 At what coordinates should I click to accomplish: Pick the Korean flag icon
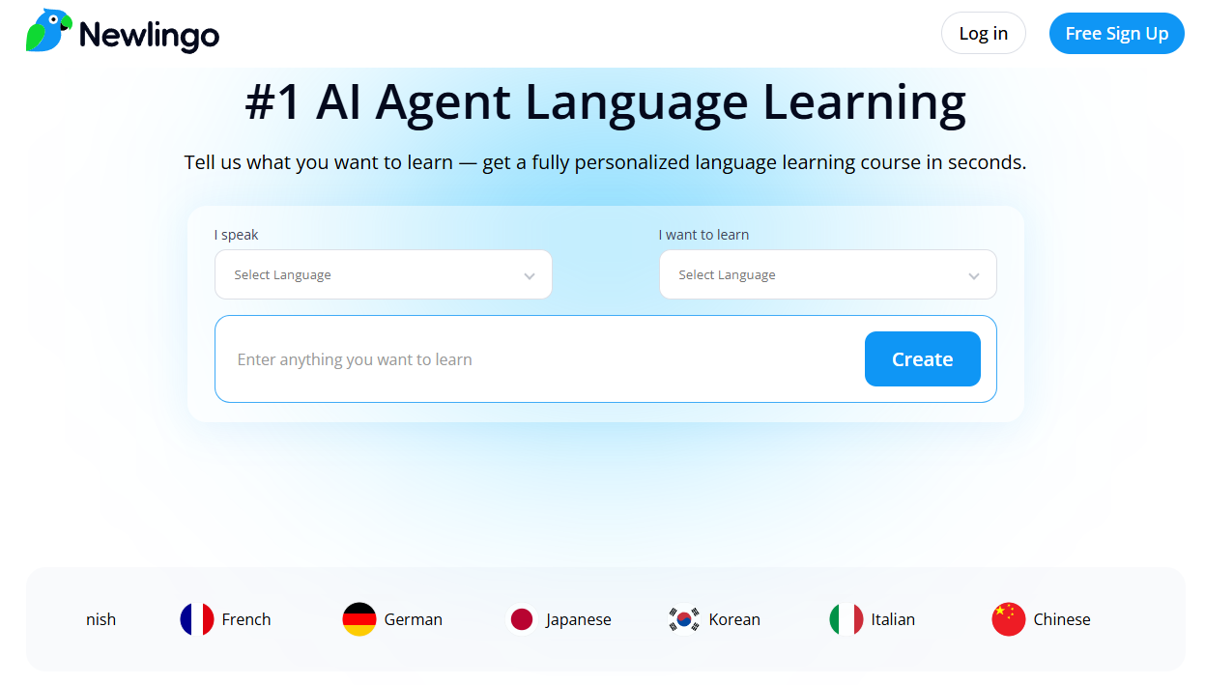point(684,619)
